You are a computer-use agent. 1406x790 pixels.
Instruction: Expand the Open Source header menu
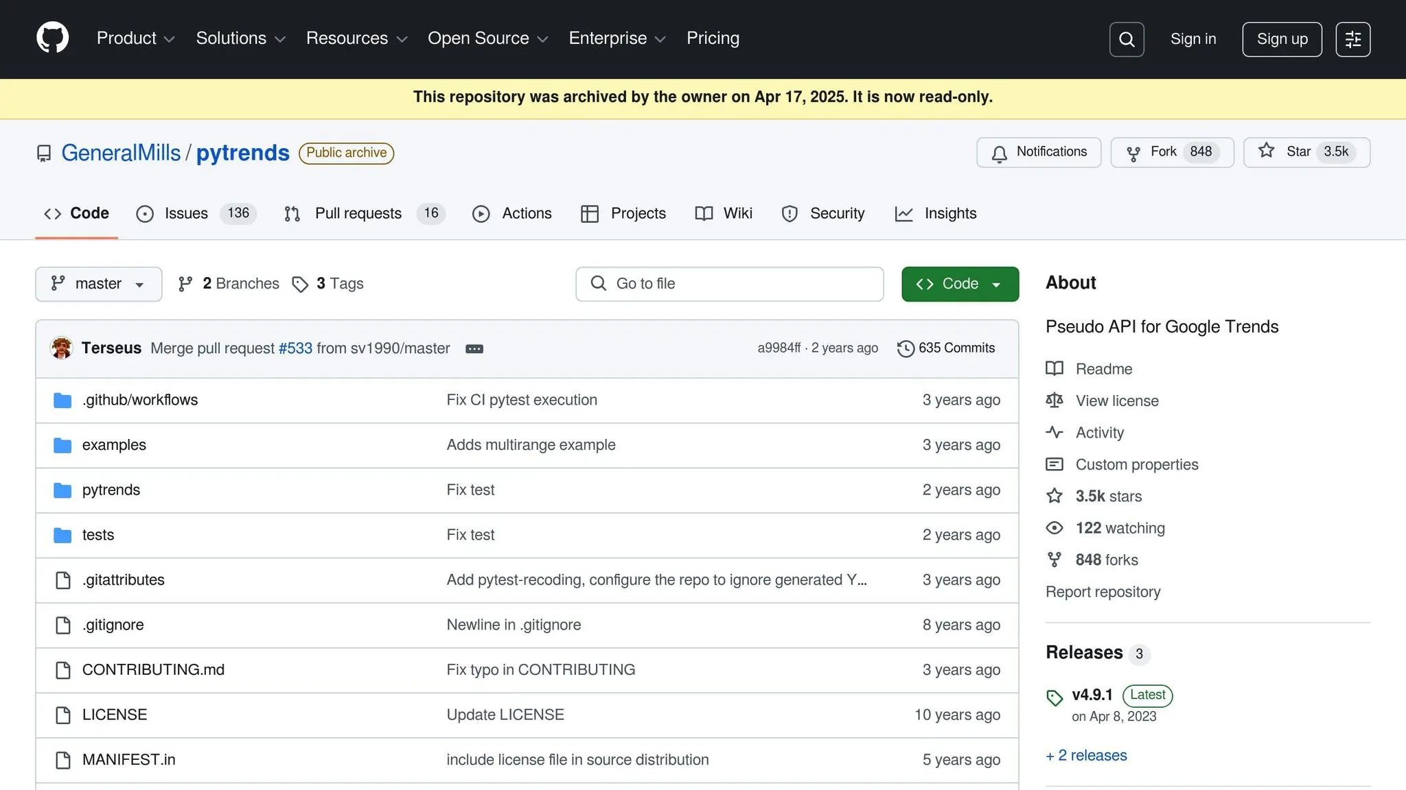[487, 38]
